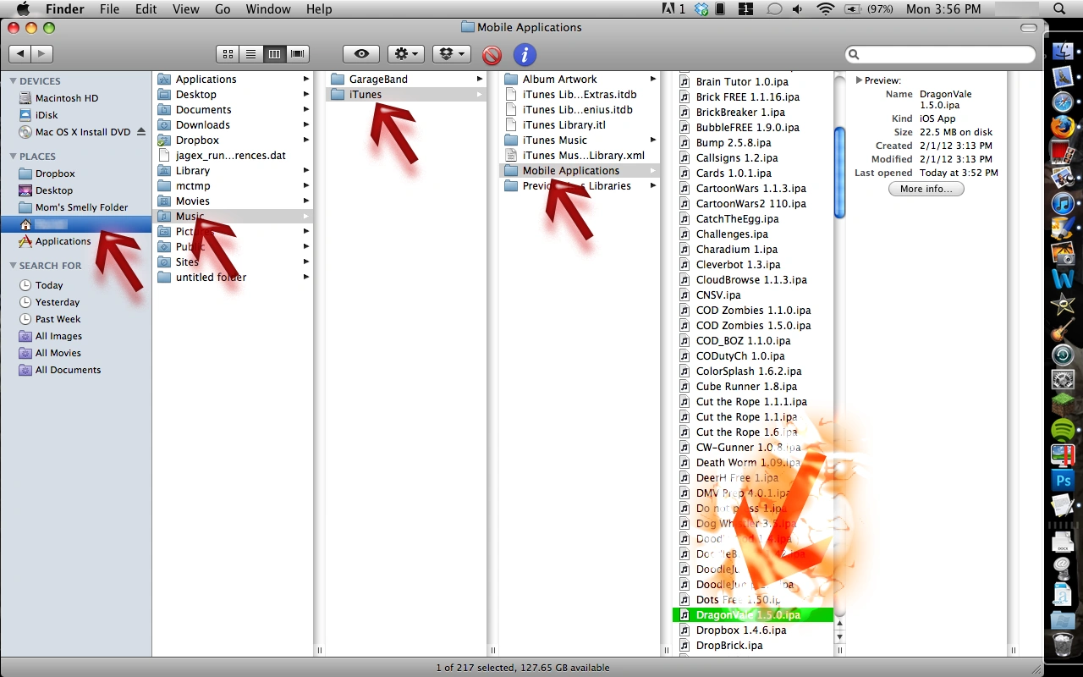Open Firefox from the Dock
Viewport: 1083px width, 677px height.
point(1063,127)
